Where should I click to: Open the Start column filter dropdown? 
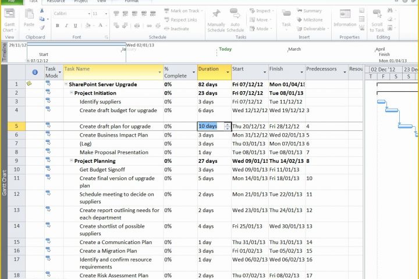pyautogui.click(x=265, y=72)
